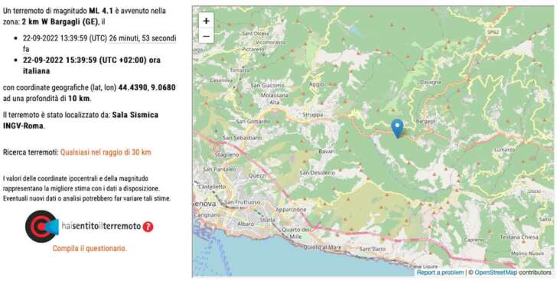Image resolution: width=557 pixels, height=281 pixels.
Task: Zoom in the map with plus button
Action: pyautogui.click(x=206, y=21)
